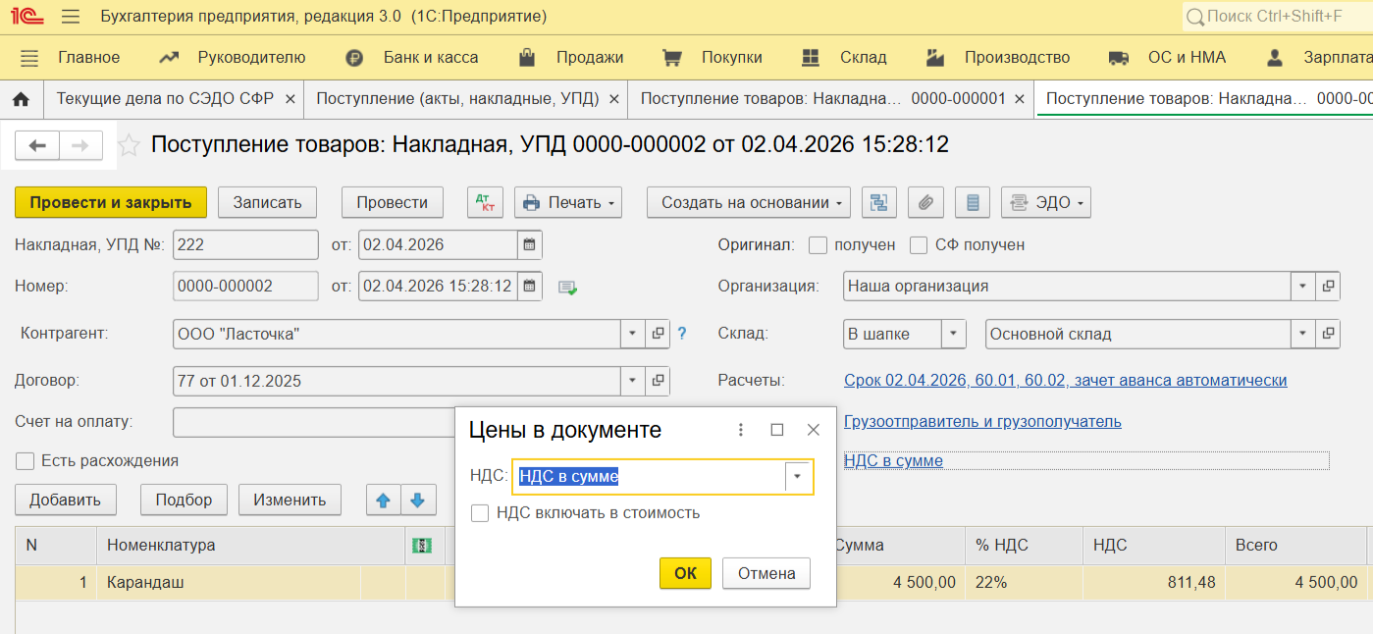Click into the Накладная № field 222
The image size is (1373, 634).
pos(245,244)
